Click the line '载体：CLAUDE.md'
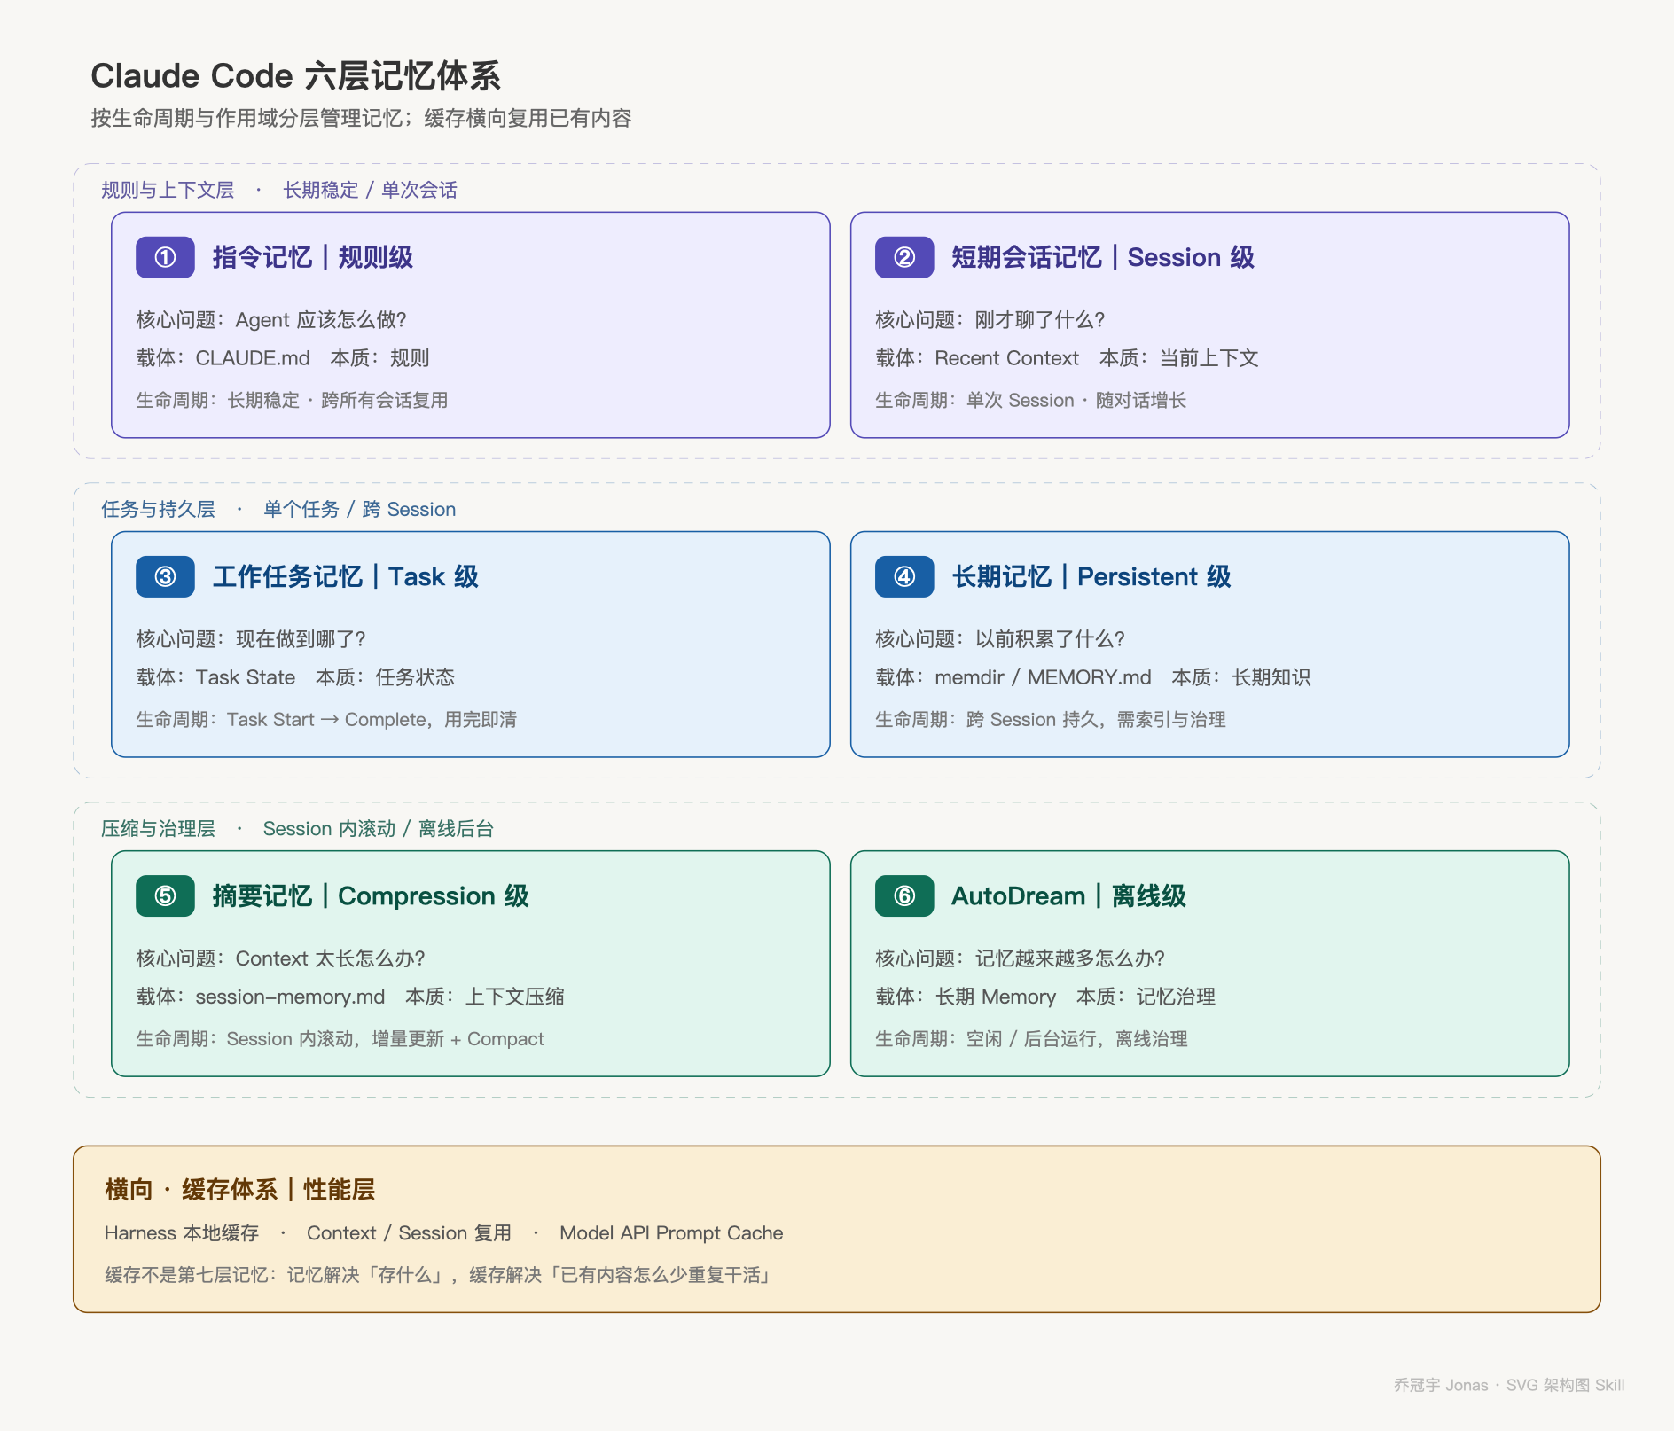This screenshot has height=1431, width=1674. pos(223,357)
